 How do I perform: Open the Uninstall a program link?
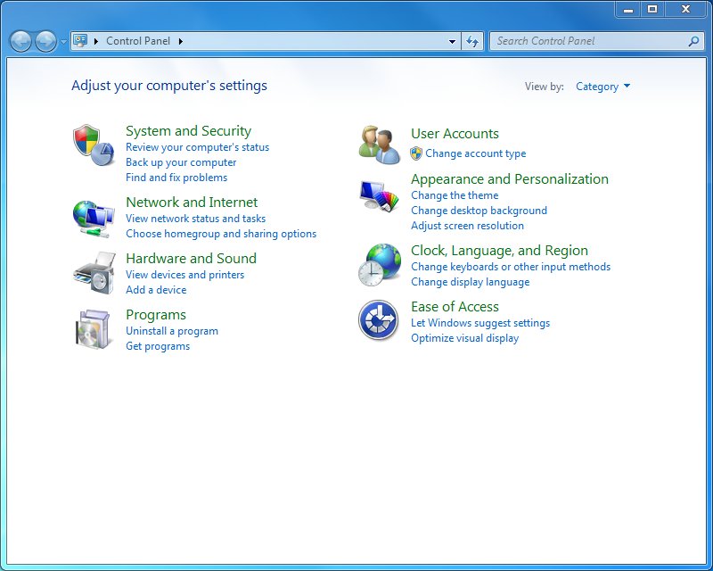[x=172, y=331]
